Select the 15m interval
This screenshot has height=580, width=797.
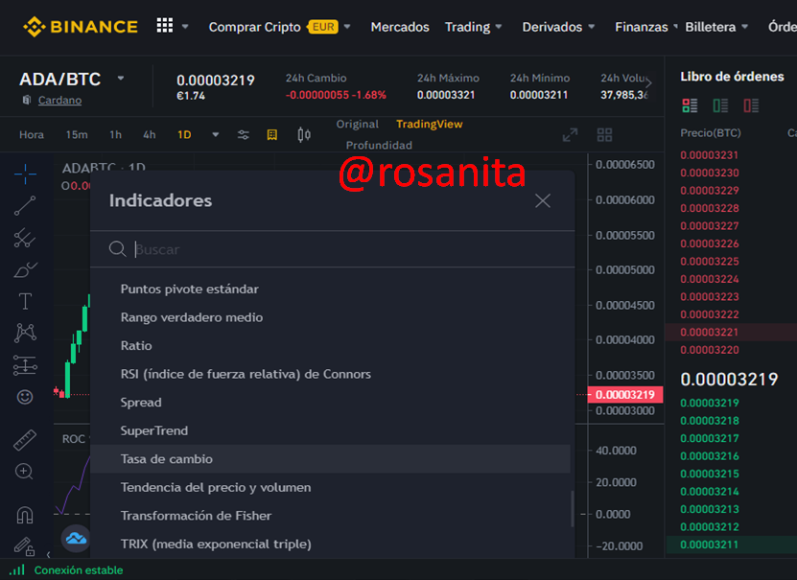(x=77, y=134)
